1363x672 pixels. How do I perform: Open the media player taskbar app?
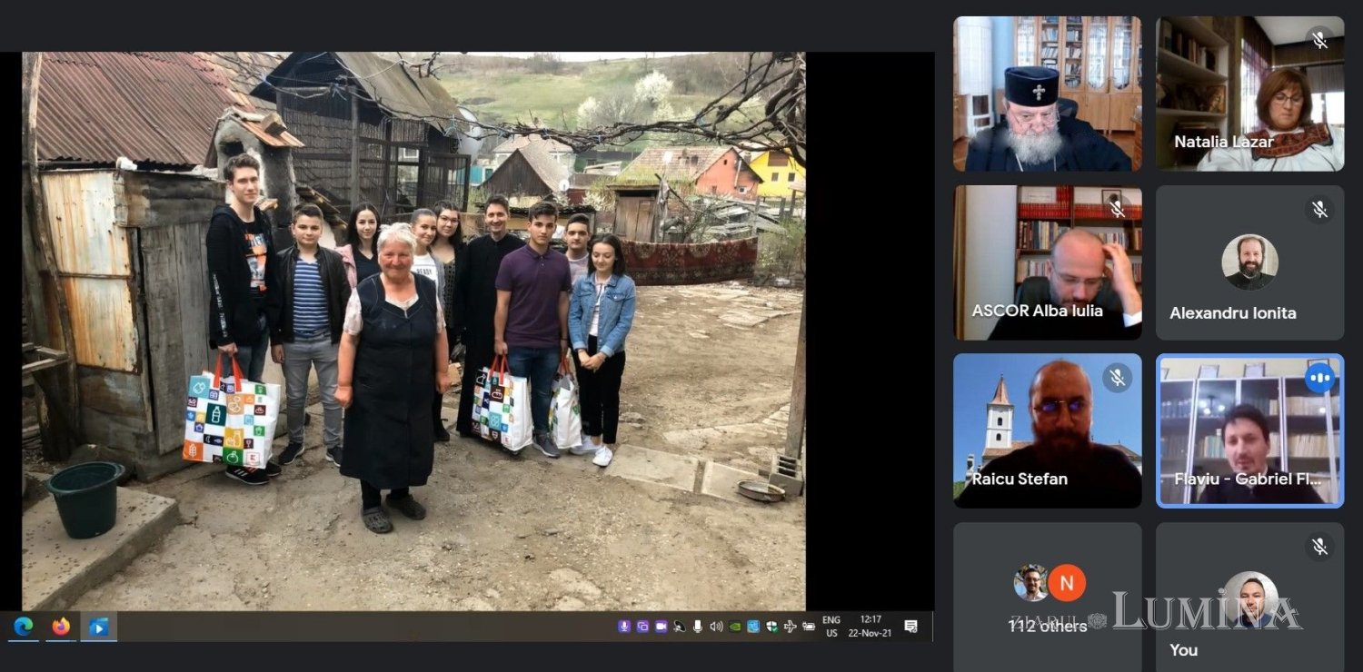point(98,626)
